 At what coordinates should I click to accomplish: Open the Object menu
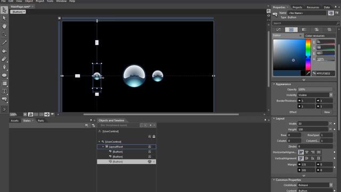(x=29, y=1)
